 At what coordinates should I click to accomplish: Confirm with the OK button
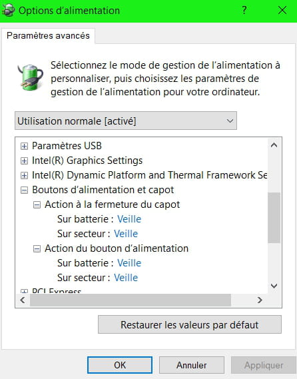tap(120, 365)
